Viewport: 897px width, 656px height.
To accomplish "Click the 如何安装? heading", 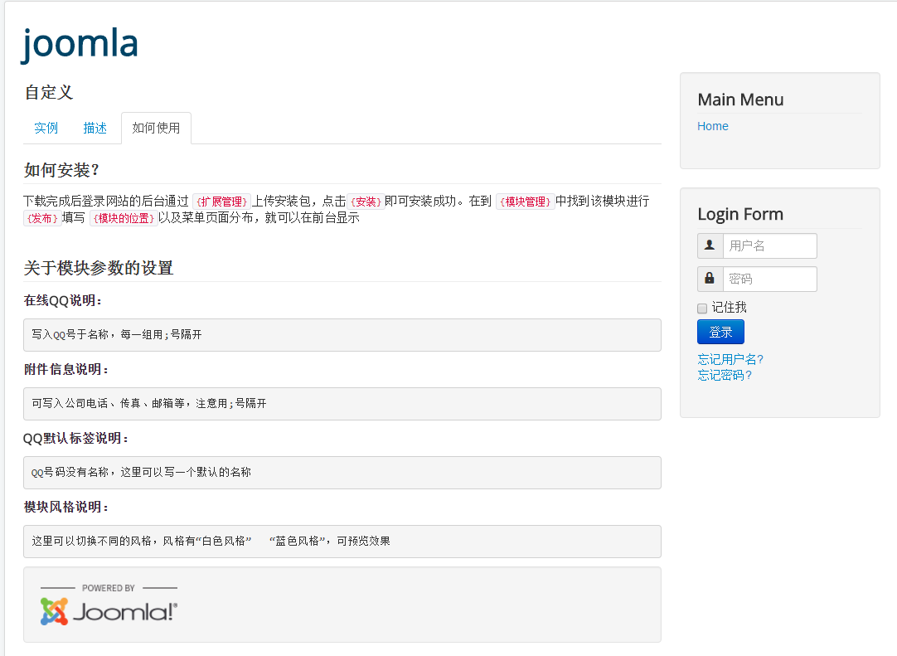I will (x=62, y=170).
